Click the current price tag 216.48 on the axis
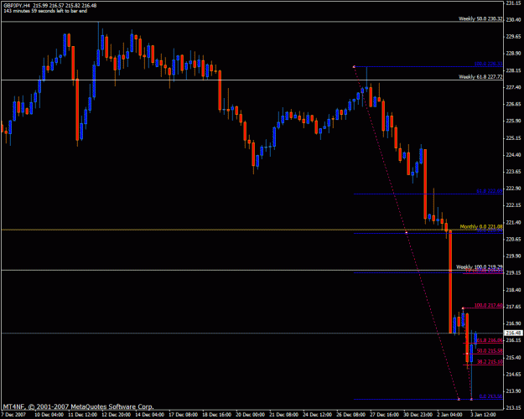The image size is (524, 419). 514,334
